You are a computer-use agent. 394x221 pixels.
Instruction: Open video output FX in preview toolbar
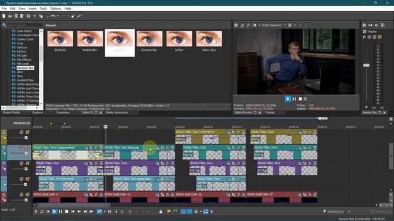(248, 25)
